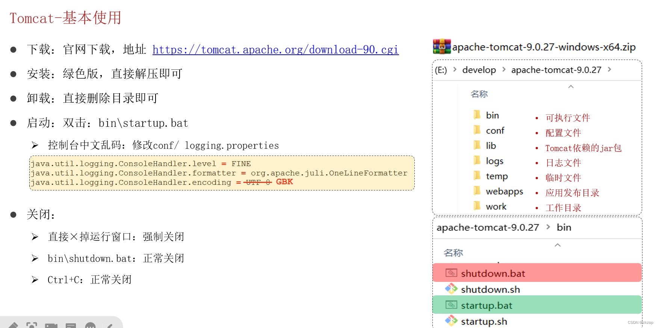Image resolution: width=659 pixels, height=328 pixels.
Task: Collapse the bottom toolbar with left chevron
Action: click(x=110, y=325)
